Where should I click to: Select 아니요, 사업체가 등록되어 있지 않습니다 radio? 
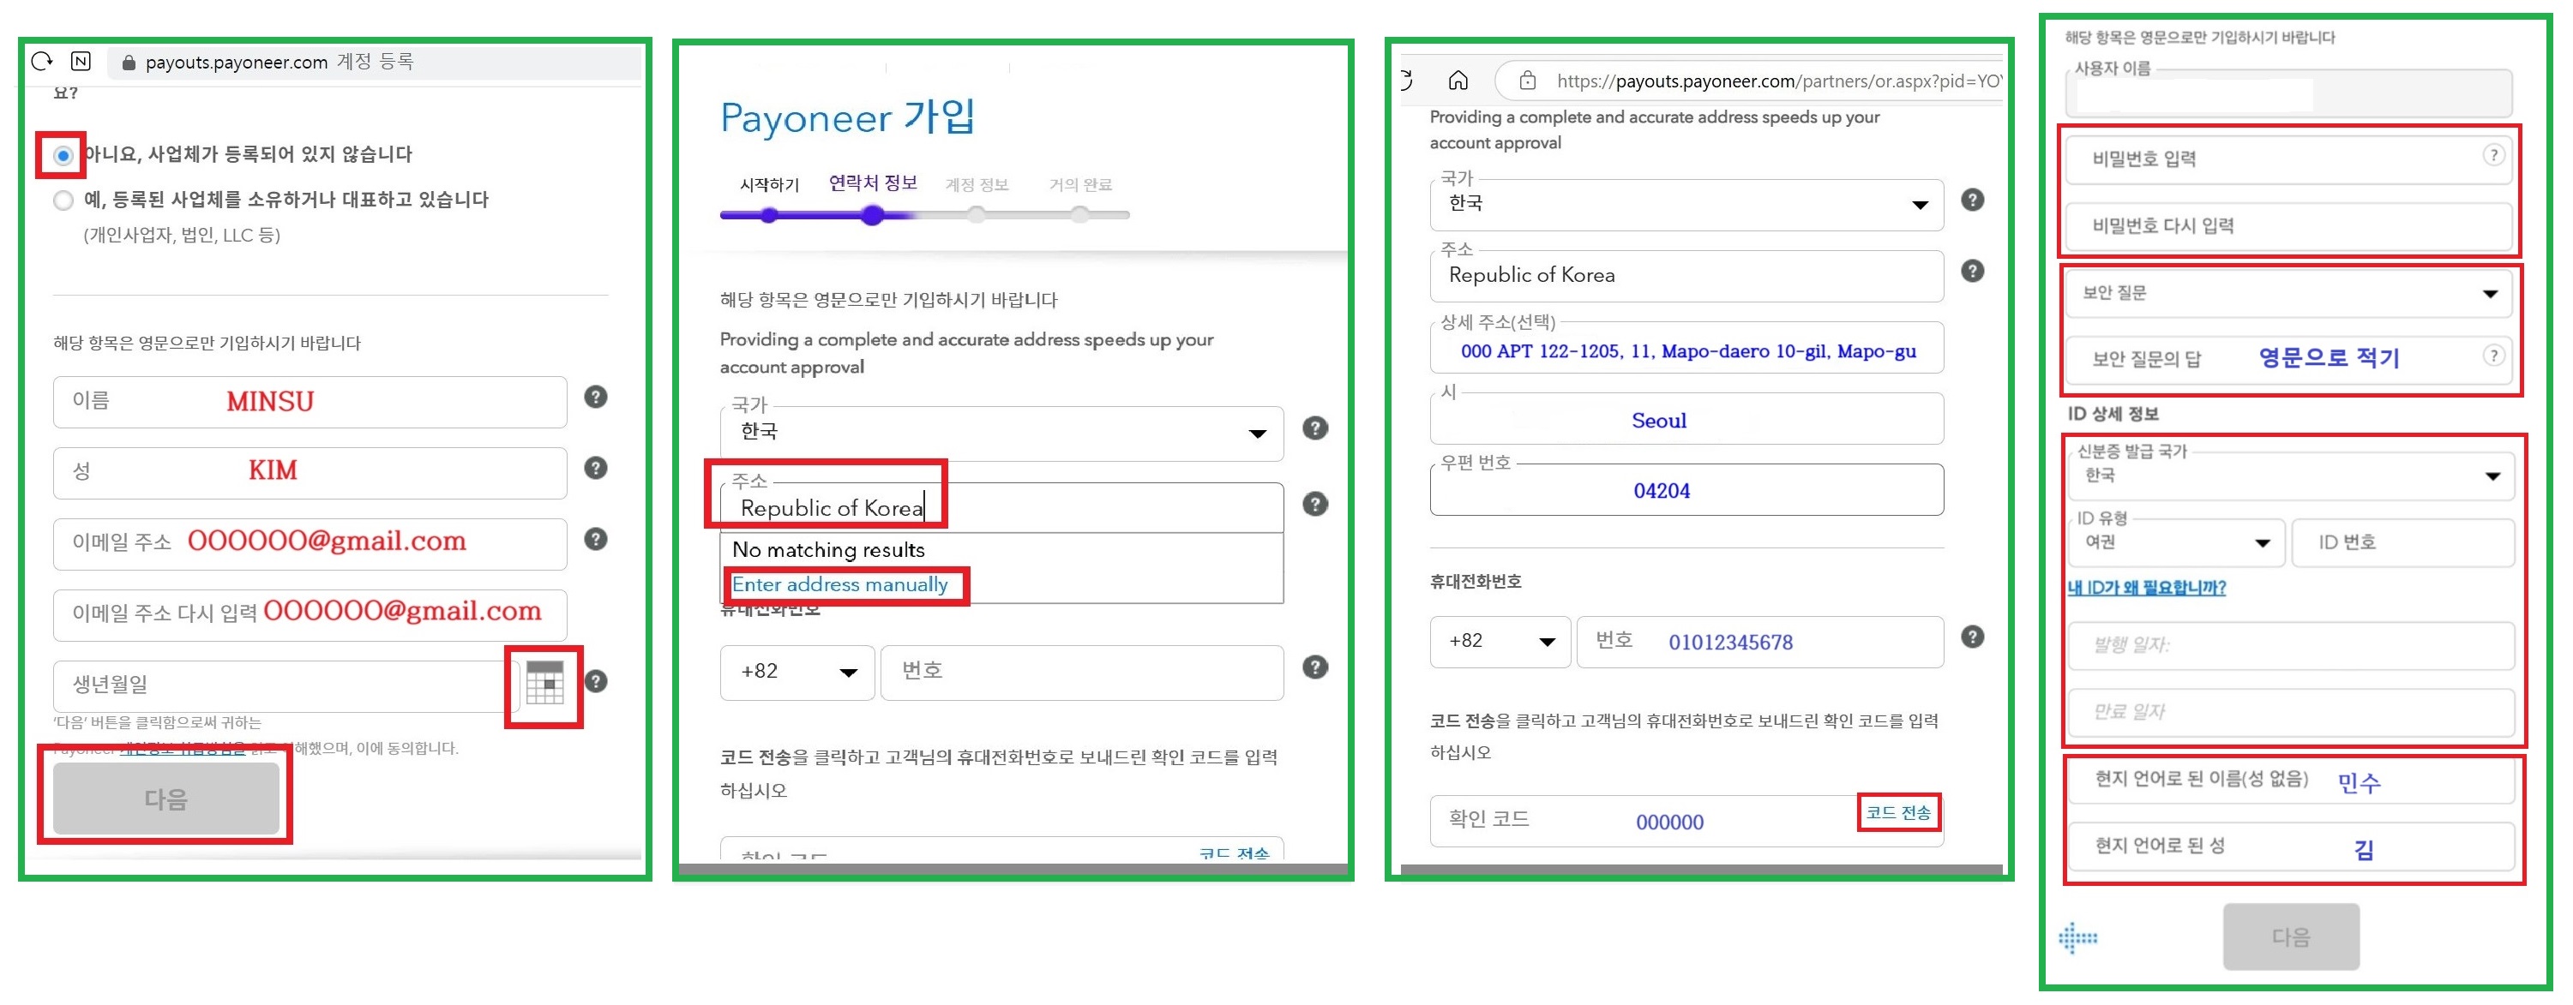[x=63, y=156]
